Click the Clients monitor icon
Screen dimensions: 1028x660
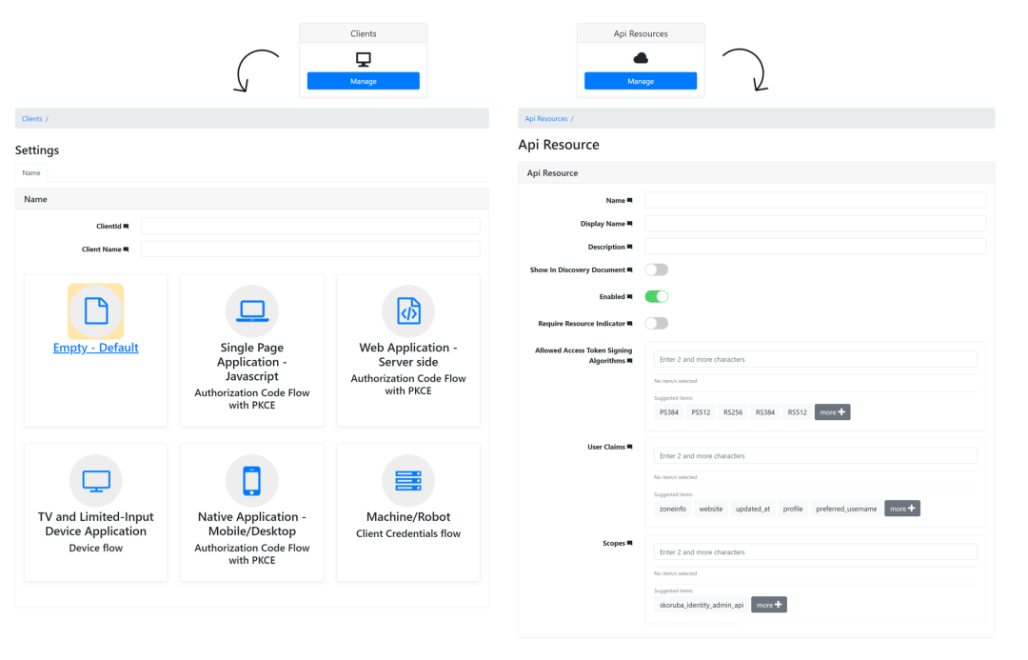[363, 59]
